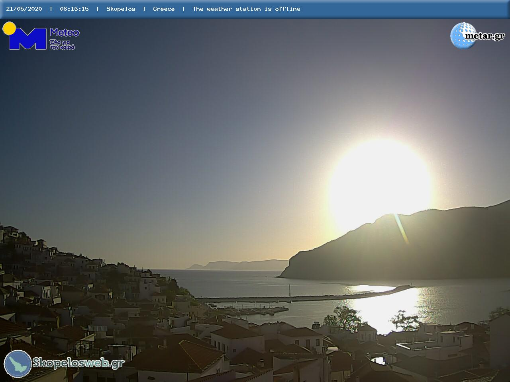510x382 pixels.
Task: Click the metar.gr globe logo
Action: pyautogui.click(x=463, y=35)
